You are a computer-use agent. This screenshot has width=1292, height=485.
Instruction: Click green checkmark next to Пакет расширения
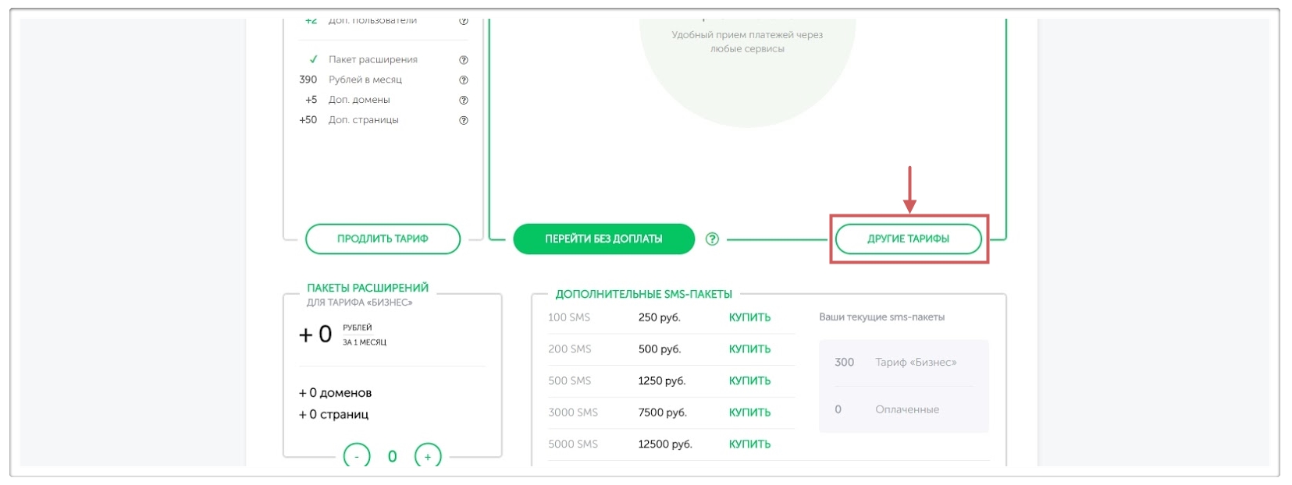point(314,59)
